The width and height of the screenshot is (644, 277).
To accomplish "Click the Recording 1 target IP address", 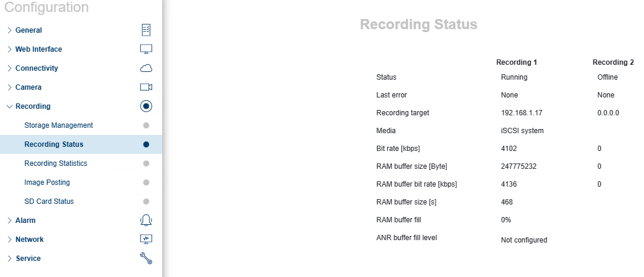I will [x=521, y=113].
